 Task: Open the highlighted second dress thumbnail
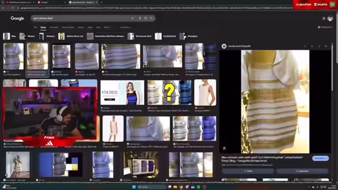coord(37,56)
